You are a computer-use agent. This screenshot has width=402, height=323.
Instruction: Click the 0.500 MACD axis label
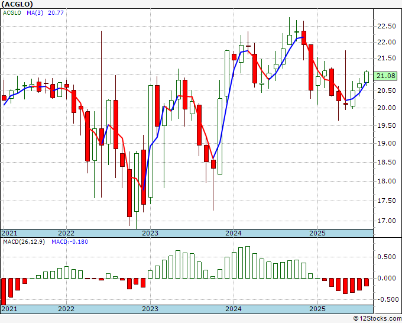387,257
